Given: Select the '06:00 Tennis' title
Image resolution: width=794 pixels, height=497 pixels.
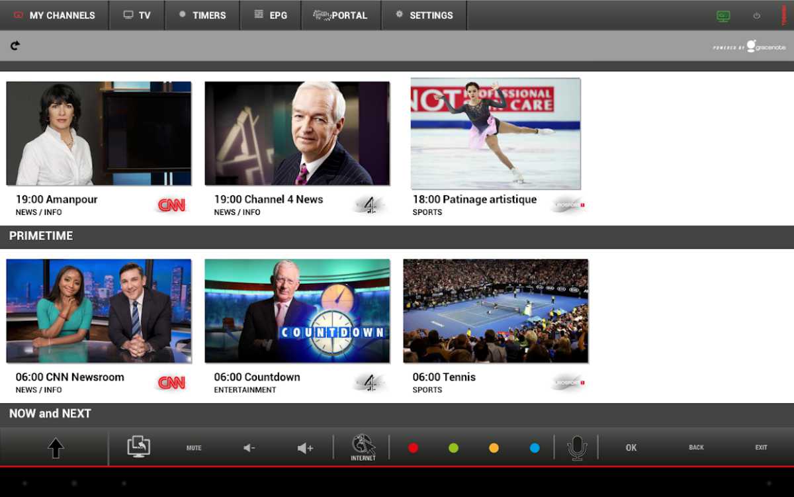Looking at the screenshot, I should 444,377.
